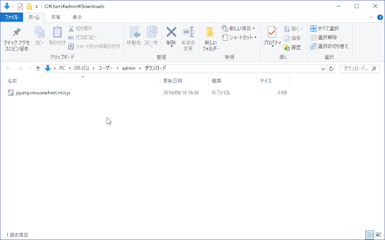Image resolution: width=385 pixels, height=240 pixels.
Task: Click the Back navigation arrow
Action: 8,68
